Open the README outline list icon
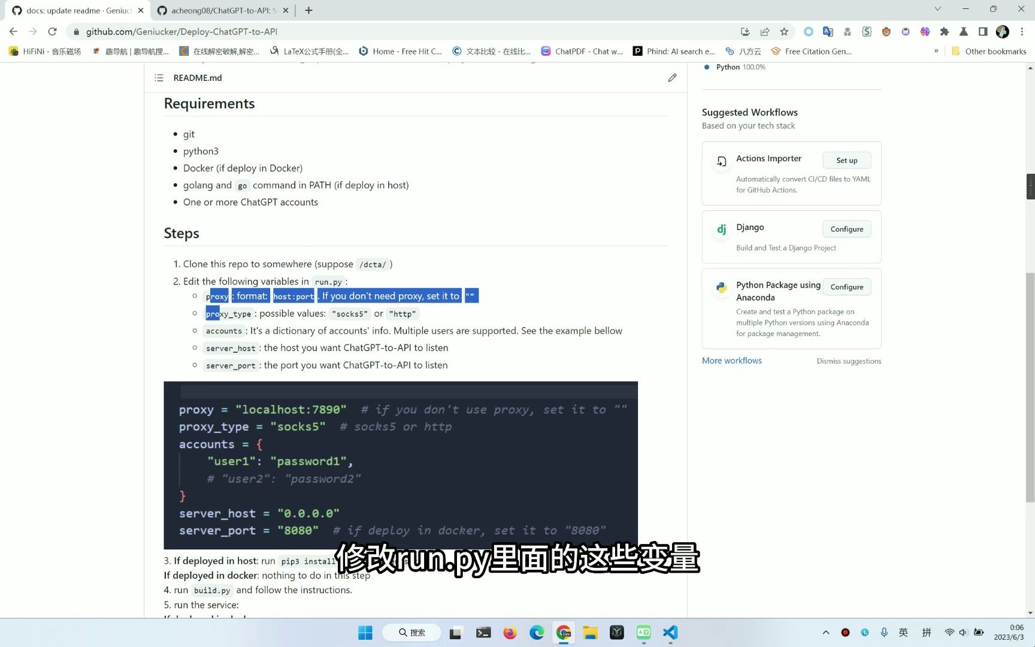Image resolution: width=1035 pixels, height=647 pixels. coord(159,78)
